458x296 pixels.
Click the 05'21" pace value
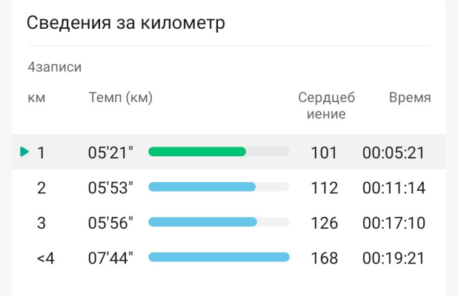[x=110, y=152]
